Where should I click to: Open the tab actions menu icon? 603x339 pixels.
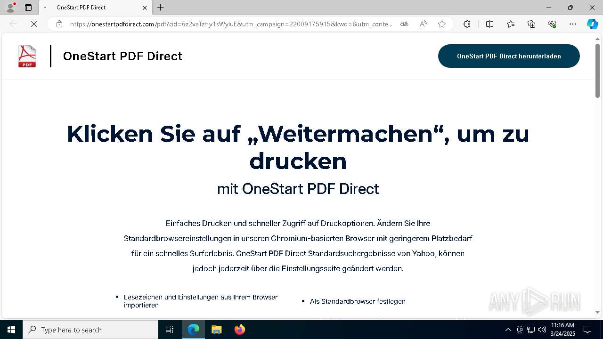(x=28, y=8)
